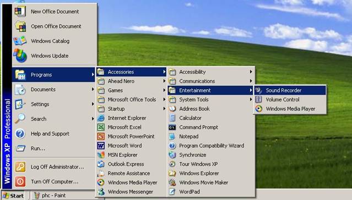Image resolution: width=352 pixels, height=200 pixels.
Task: Click the Sound Recorder icon
Action: [259, 90]
